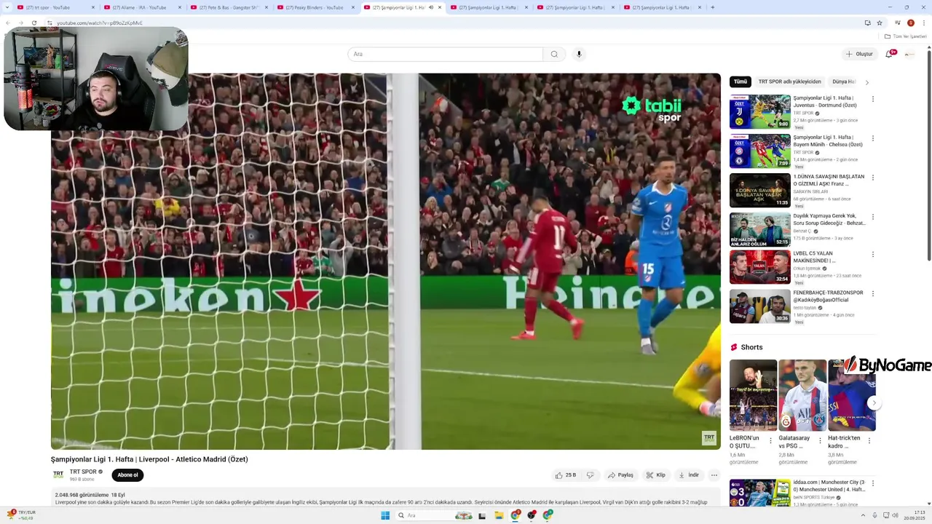Open Galatasaray vs PSG Short
Image resolution: width=932 pixels, height=524 pixels.
click(x=802, y=395)
